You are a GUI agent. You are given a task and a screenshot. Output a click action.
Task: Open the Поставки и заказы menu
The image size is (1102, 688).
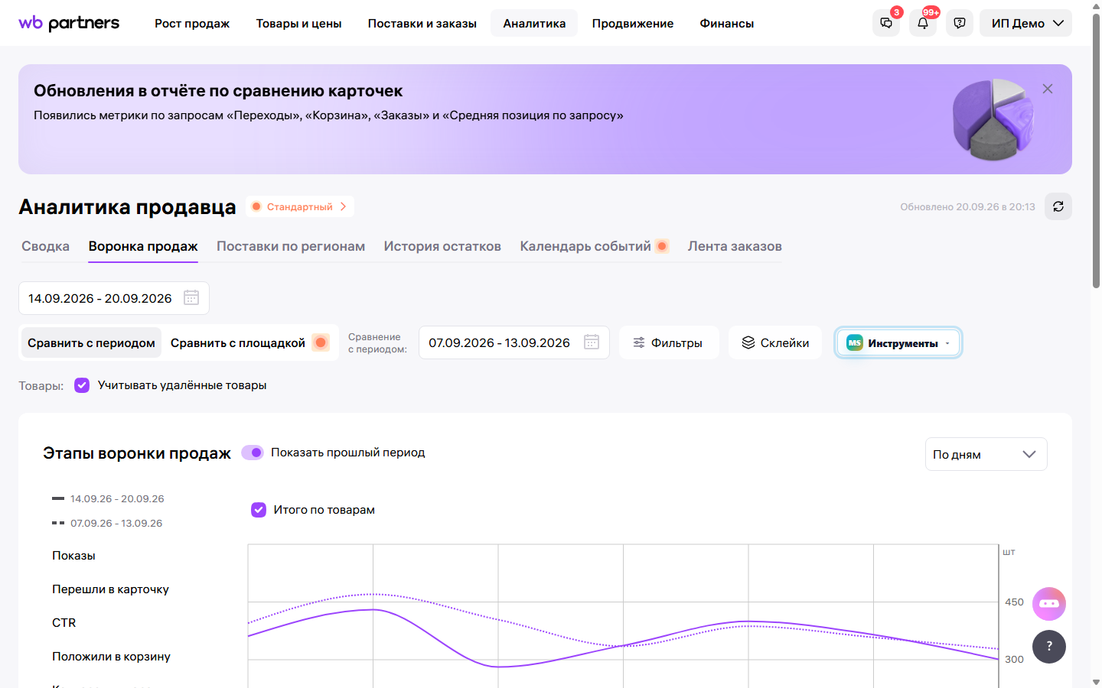[x=422, y=24]
